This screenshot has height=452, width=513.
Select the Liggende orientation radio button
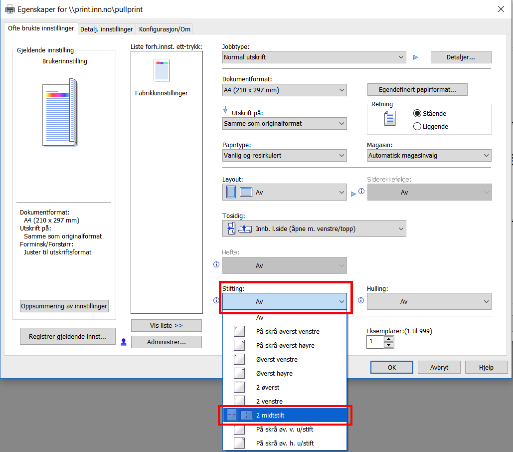pyautogui.click(x=417, y=126)
